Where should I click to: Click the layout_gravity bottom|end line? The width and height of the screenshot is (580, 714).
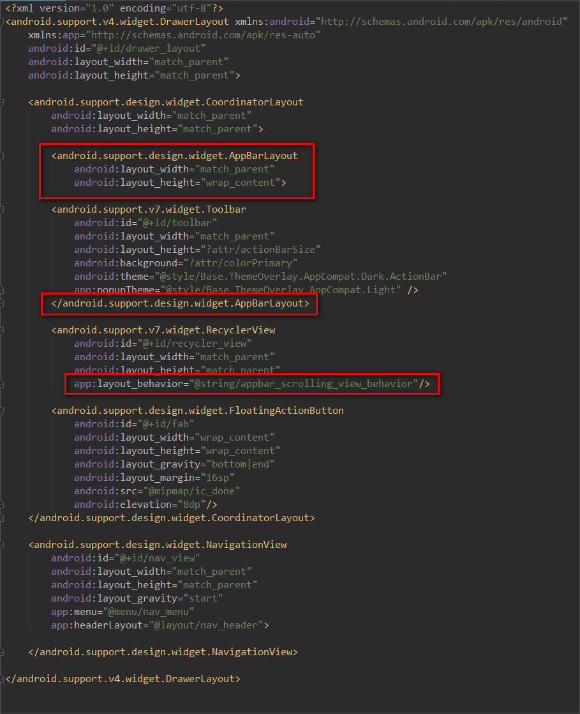174,464
